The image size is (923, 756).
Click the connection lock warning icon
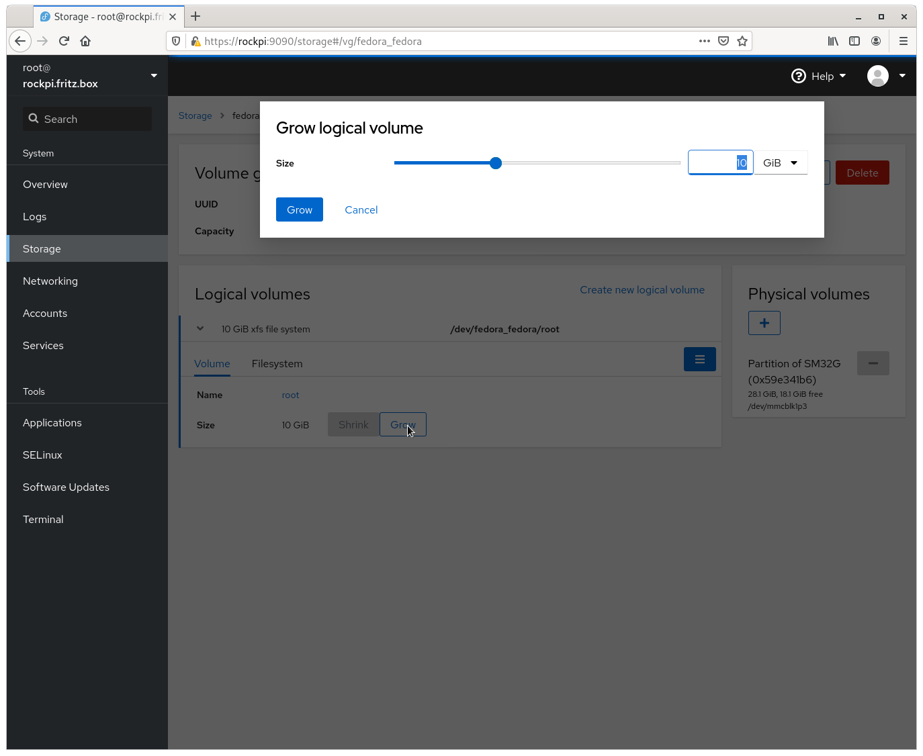(x=195, y=41)
